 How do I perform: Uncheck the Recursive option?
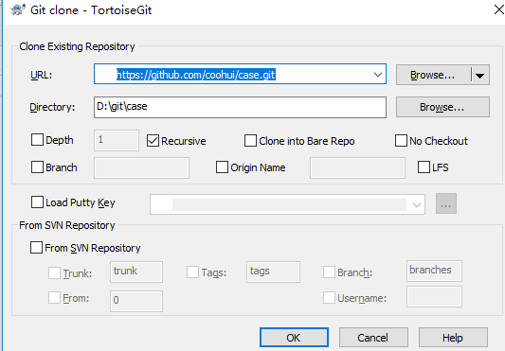coord(153,141)
